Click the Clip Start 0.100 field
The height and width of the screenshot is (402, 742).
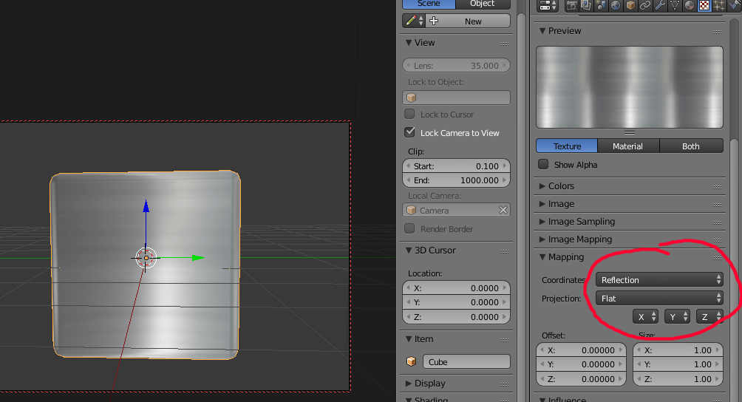pos(456,166)
